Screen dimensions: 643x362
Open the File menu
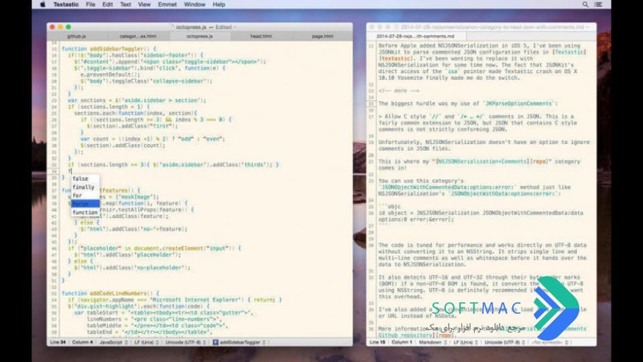[x=91, y=5]
